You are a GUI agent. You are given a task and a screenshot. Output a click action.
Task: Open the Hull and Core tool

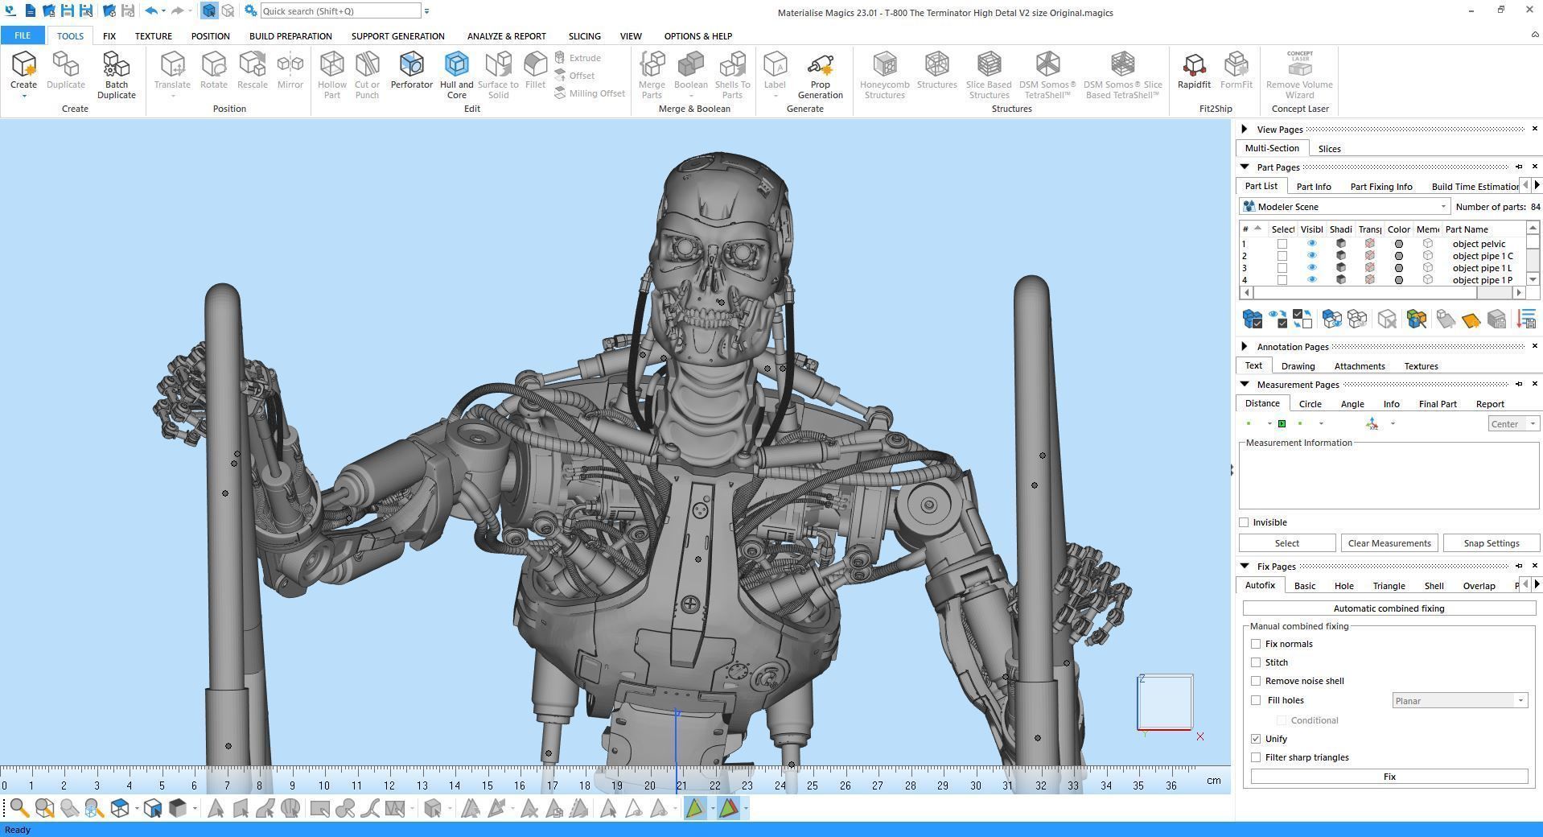coord(456,75)
